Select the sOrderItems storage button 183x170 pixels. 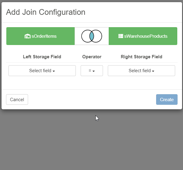click(x=40, y=36)
